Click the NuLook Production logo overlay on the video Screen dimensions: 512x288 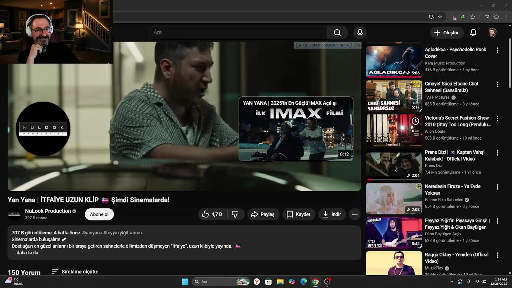pos(43,129)
